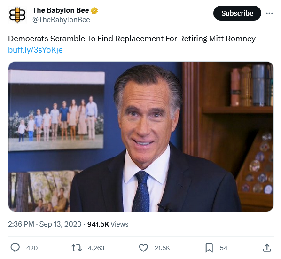Click the share upload icon
This screenshot has width=281, height=259.
(x=267, y=248)
